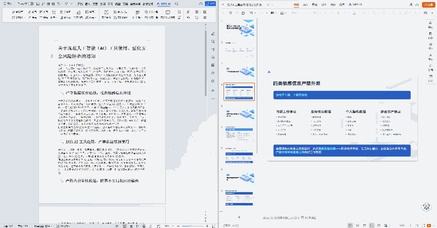
Task: Click the zoom in plus in Writer status bar
Action: pos(207,226)
